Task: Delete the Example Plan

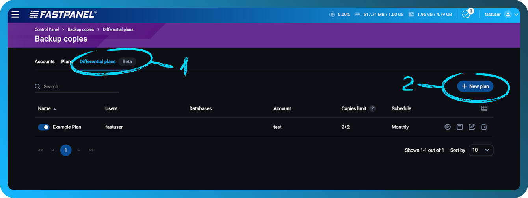Action: click(484, 127)
